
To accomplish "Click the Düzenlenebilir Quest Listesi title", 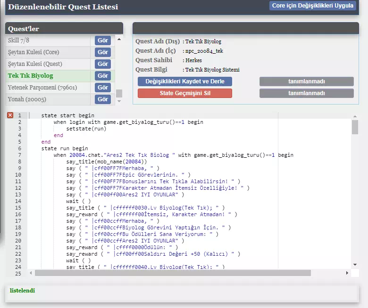I will pos(63,7).
